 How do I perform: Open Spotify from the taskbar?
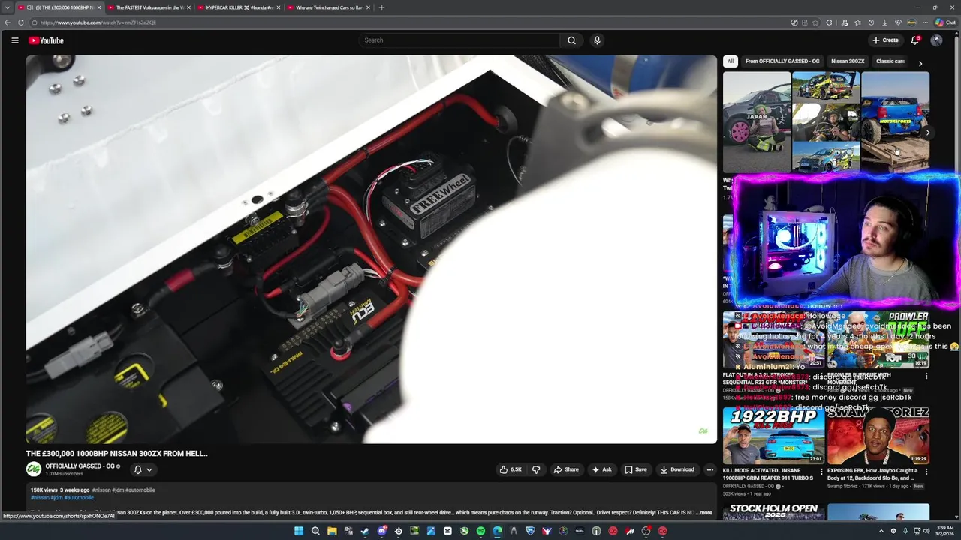tap(480, 531)
